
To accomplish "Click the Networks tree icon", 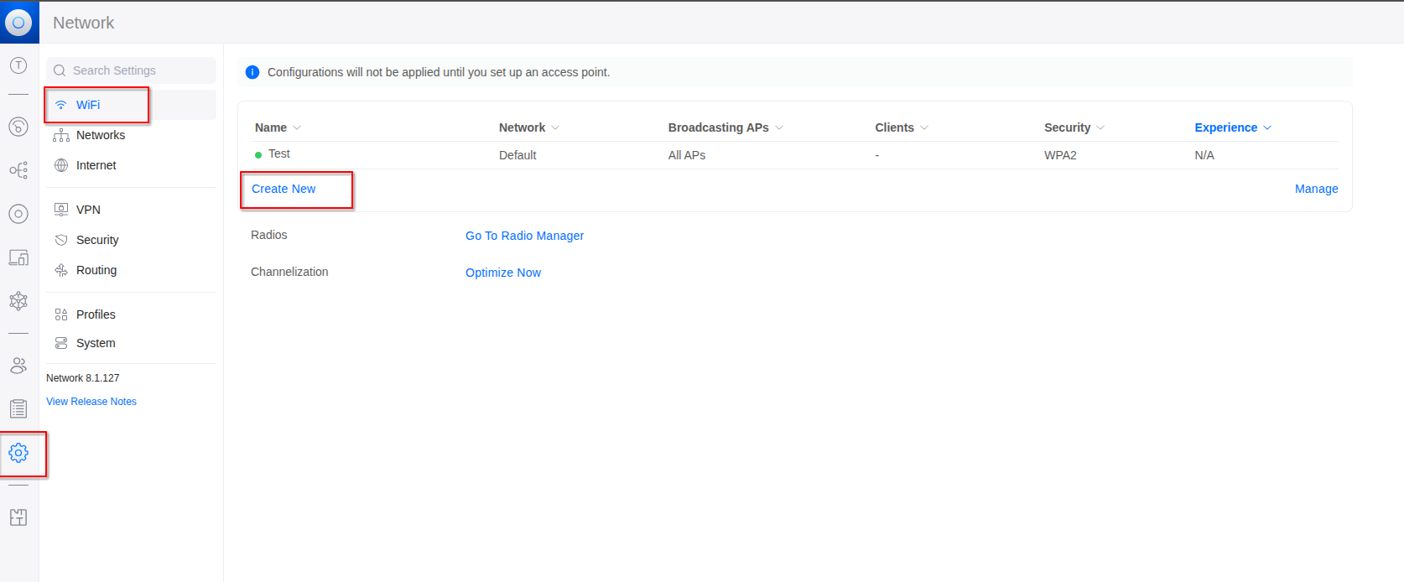I will (x=61, y=135).
